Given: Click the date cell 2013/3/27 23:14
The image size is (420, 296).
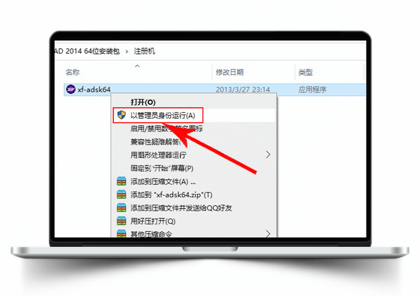Looking at the screenshot, I should click(243, 90).
